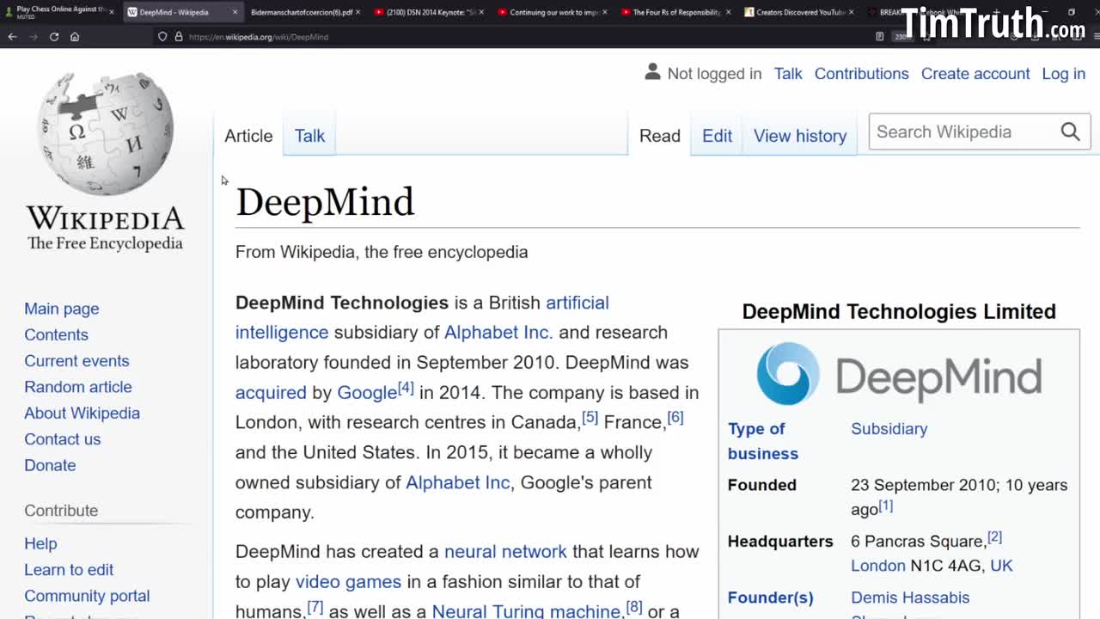Click citation [2] after Pancras Square

pos(994,536)
